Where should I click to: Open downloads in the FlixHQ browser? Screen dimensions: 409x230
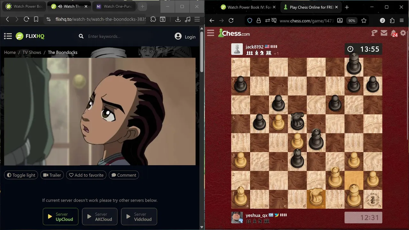[178, 19]
